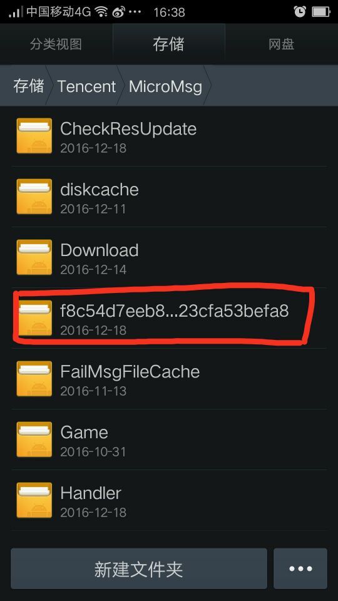This screenshot has height=601, width=338.
Task: Tap the 新建文件夹 button
Action: point(139,568)
